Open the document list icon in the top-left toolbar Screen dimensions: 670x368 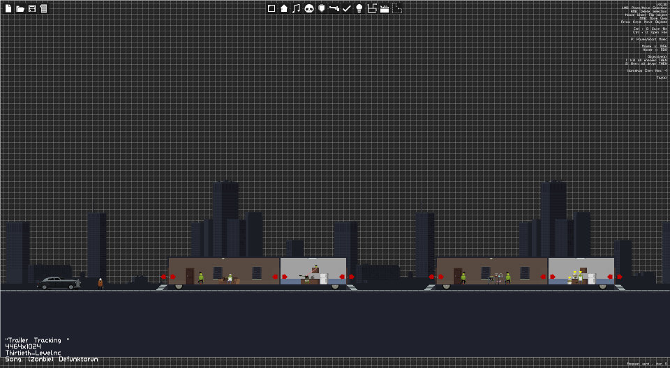(x=43, y=8)
